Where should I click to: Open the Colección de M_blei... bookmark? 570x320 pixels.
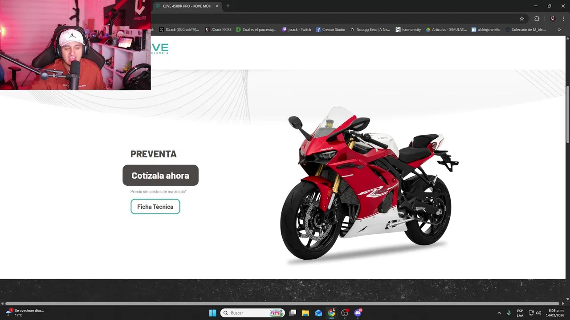pos(525,30)
